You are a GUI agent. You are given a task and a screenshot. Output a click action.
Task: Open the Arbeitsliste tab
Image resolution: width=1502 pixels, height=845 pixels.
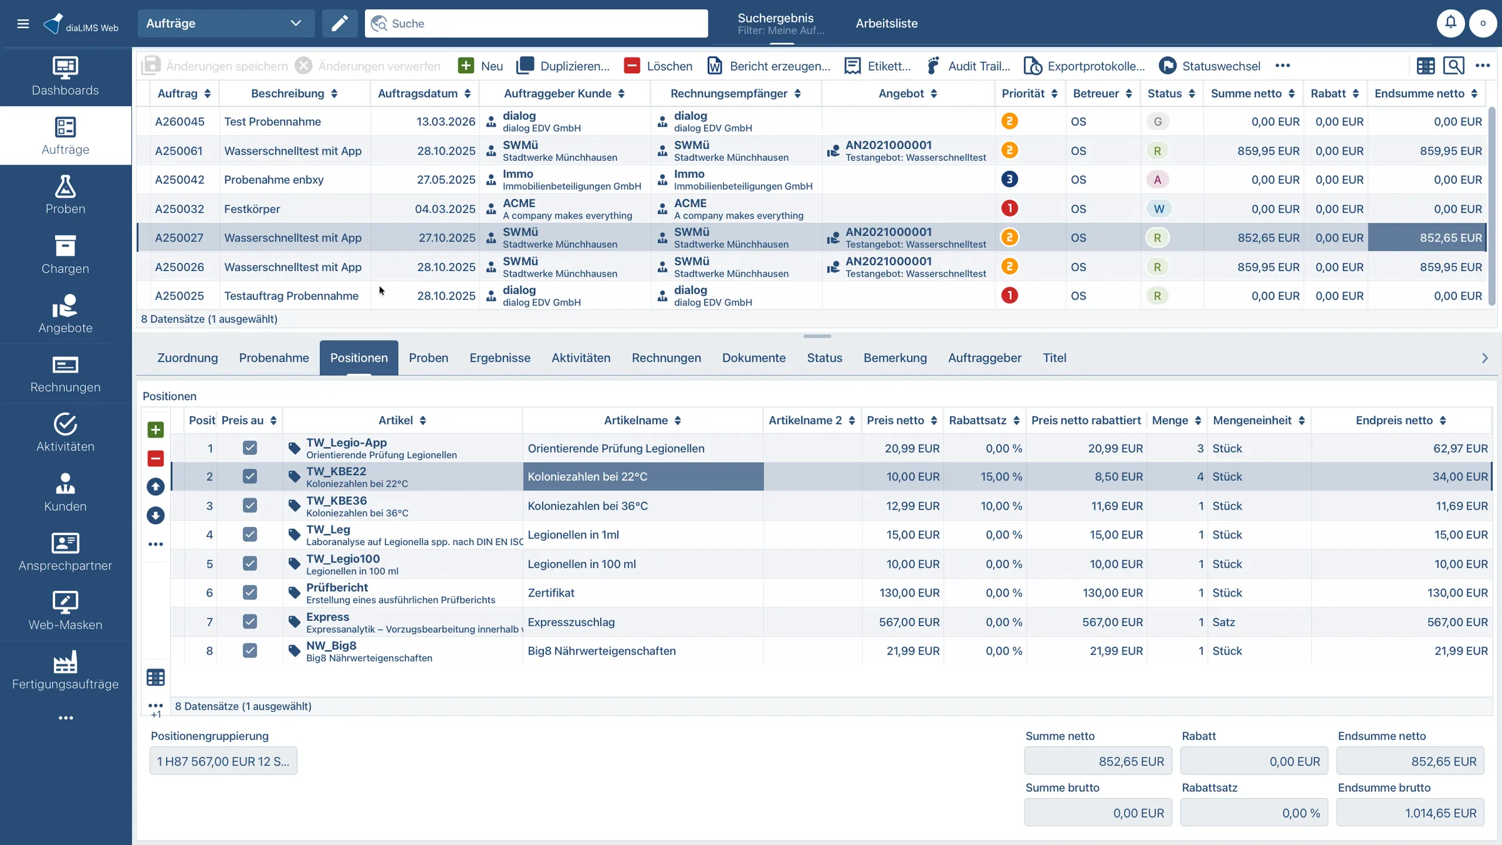[887, 24]
